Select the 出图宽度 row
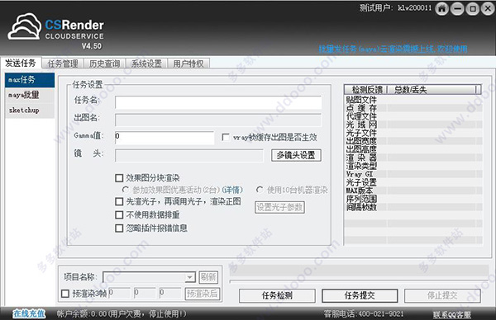 (413, 141)
